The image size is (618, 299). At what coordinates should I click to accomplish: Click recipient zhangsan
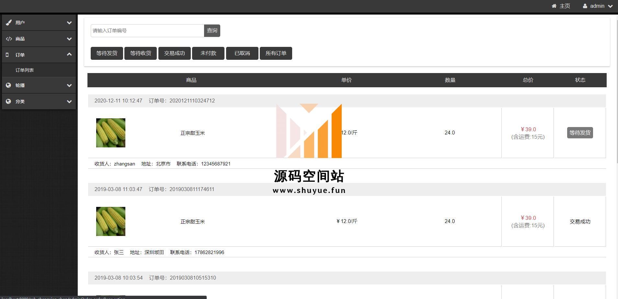(124, 164)
